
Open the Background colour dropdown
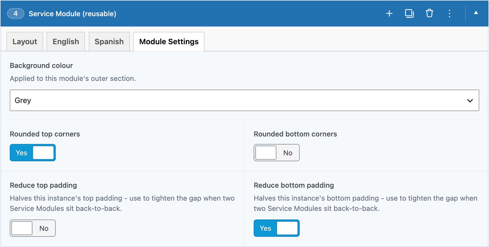(x=244, y=100)
